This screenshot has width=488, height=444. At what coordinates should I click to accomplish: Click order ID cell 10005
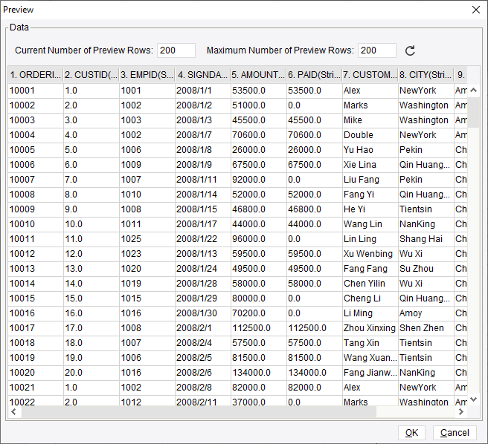(x=36, y=150)
